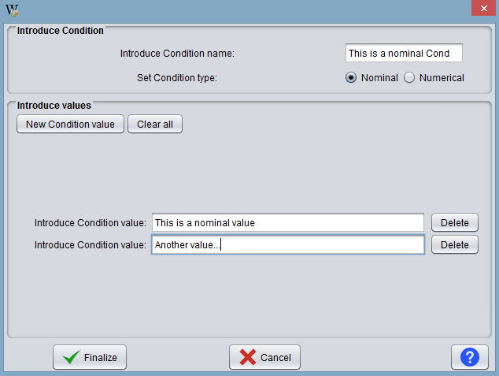Select the Nominal condition type
This screenshot has width=499, height=376.
(x=351, y=78)
